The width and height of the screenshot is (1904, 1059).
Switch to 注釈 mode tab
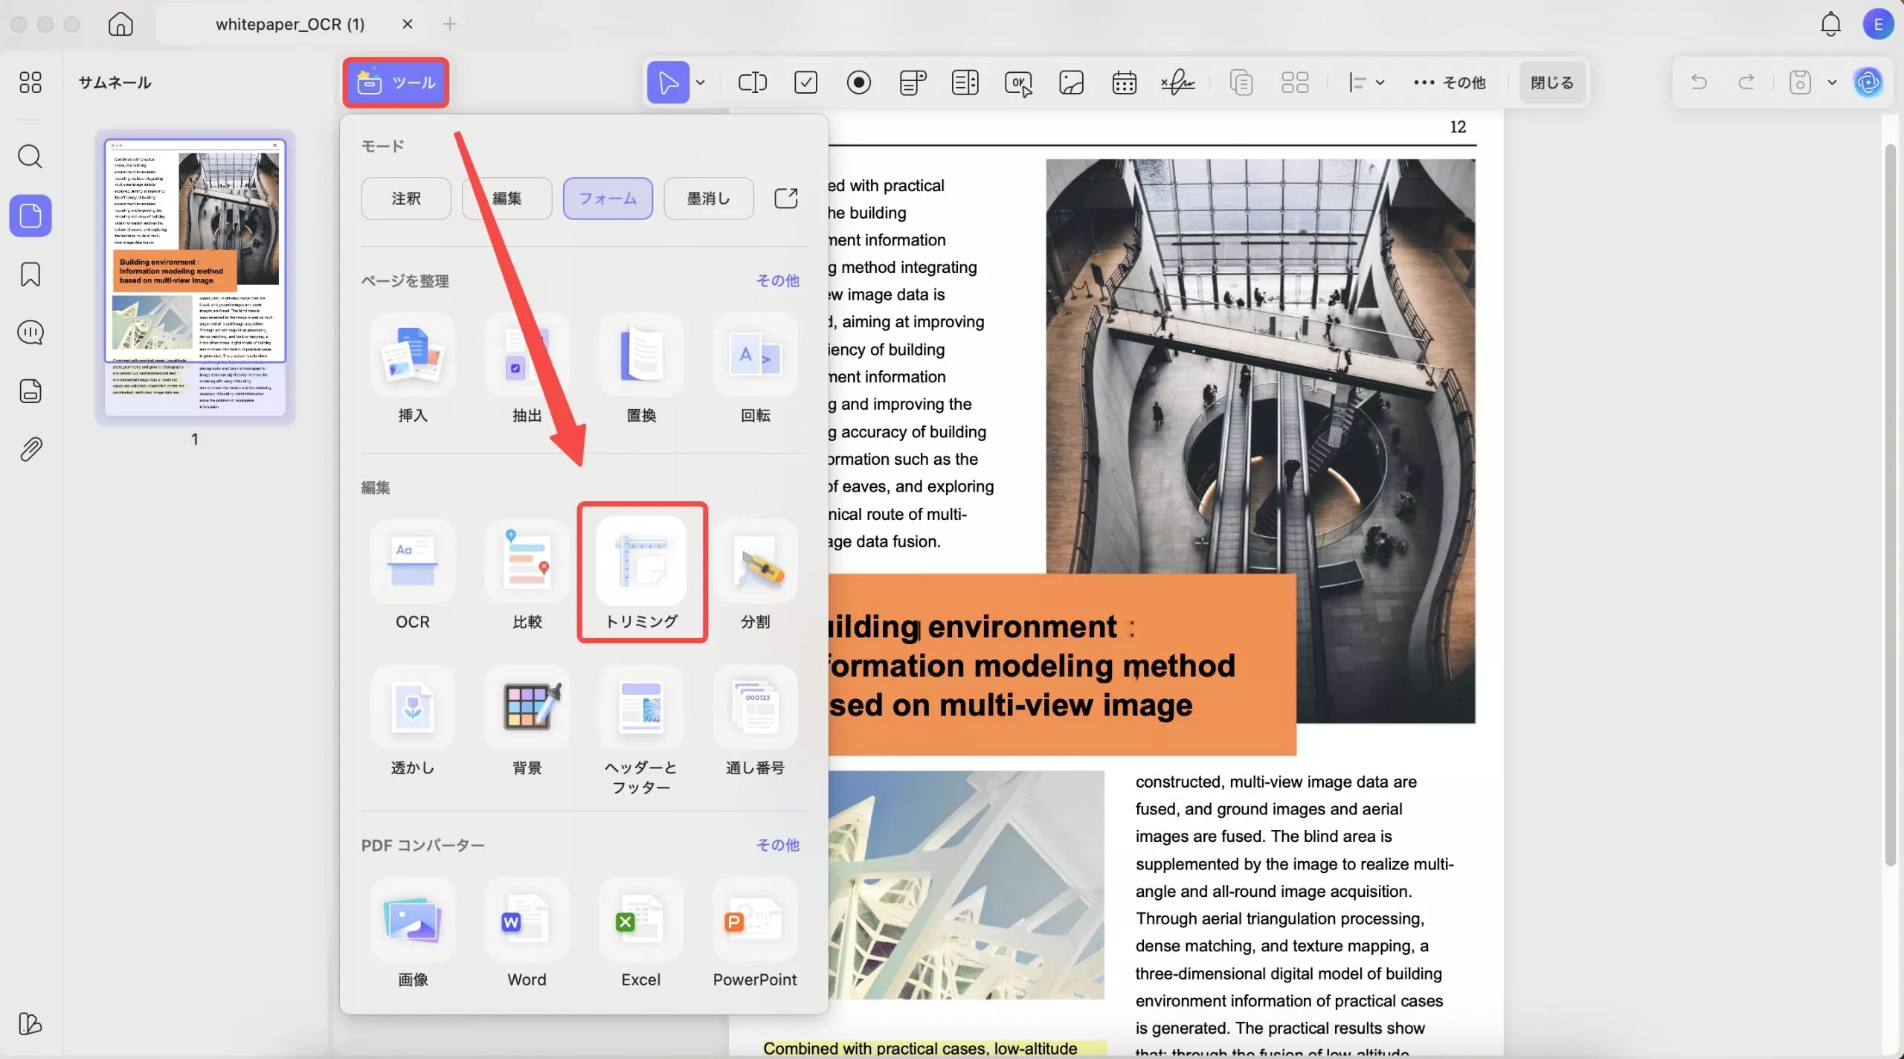point(406,199)
